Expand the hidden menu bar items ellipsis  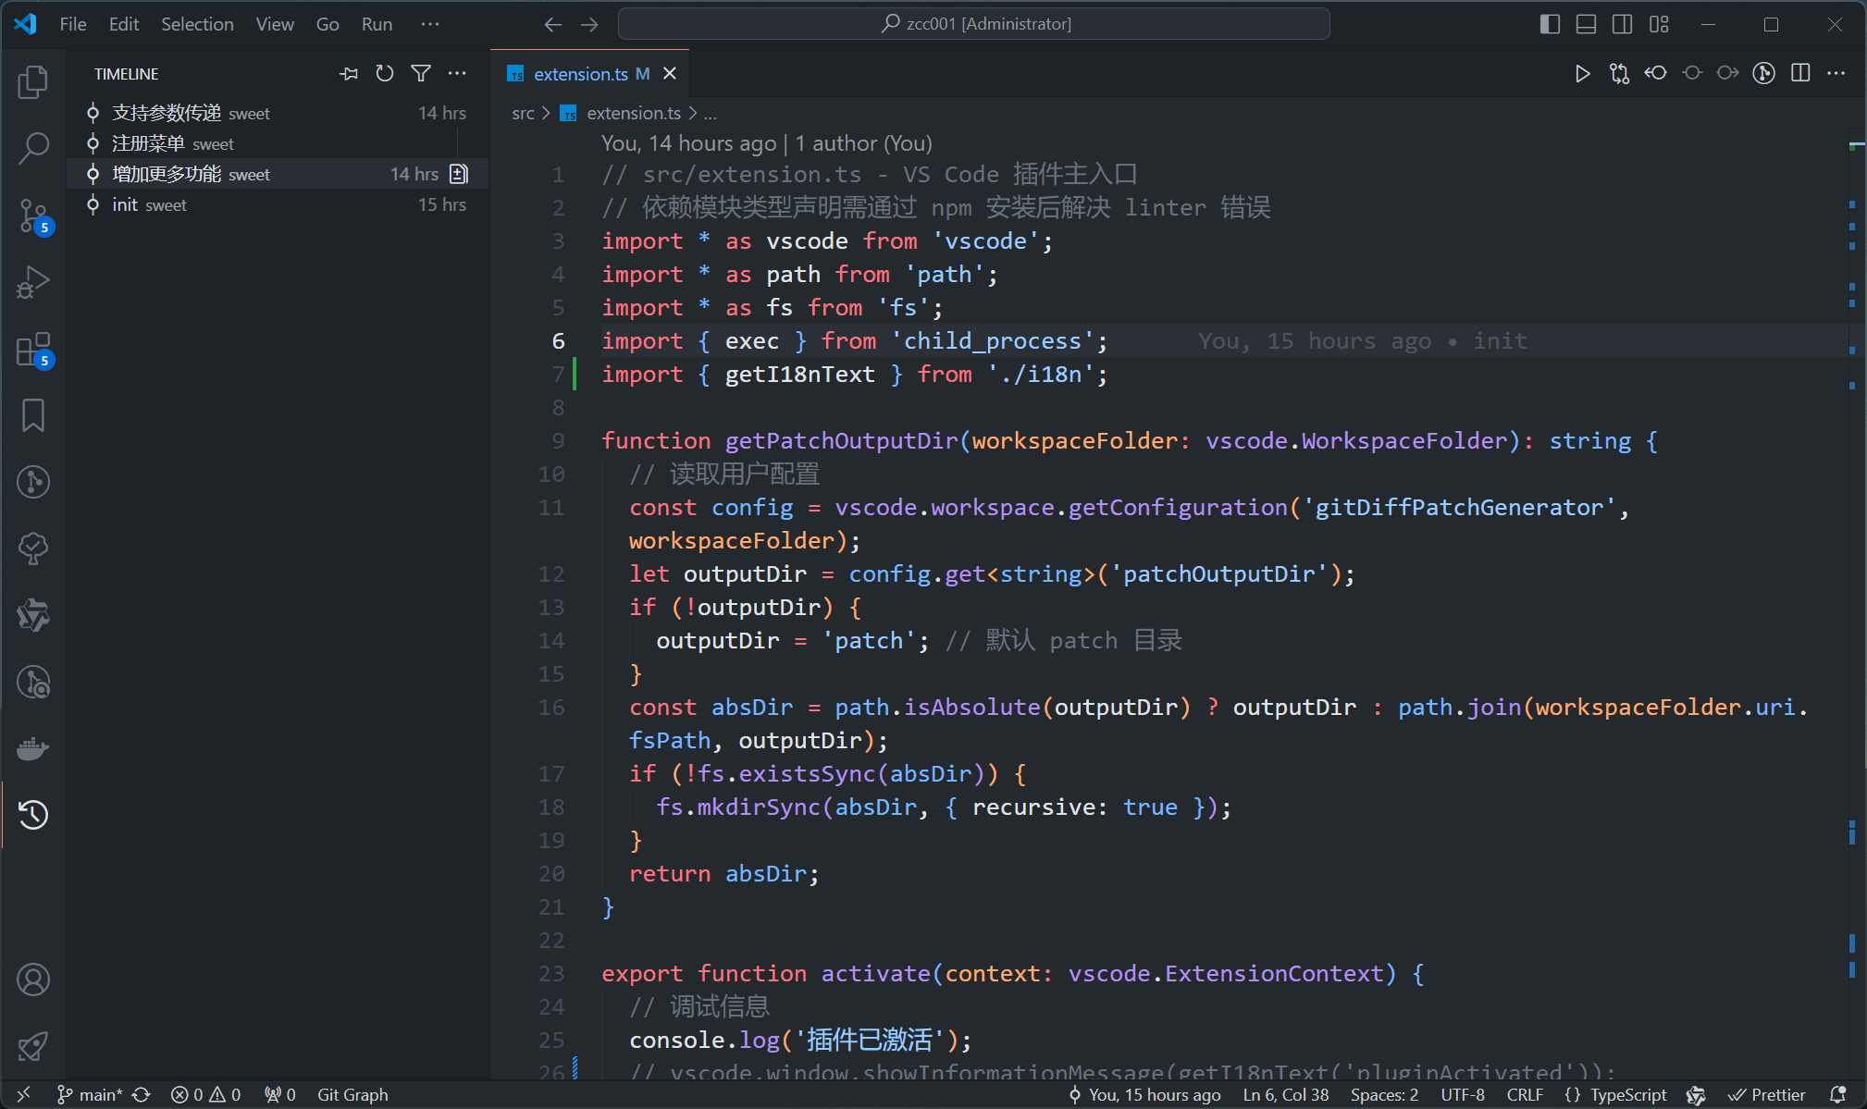coord(430,24)
